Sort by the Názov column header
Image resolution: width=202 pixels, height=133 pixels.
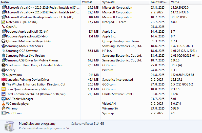[x=40, y=2]
